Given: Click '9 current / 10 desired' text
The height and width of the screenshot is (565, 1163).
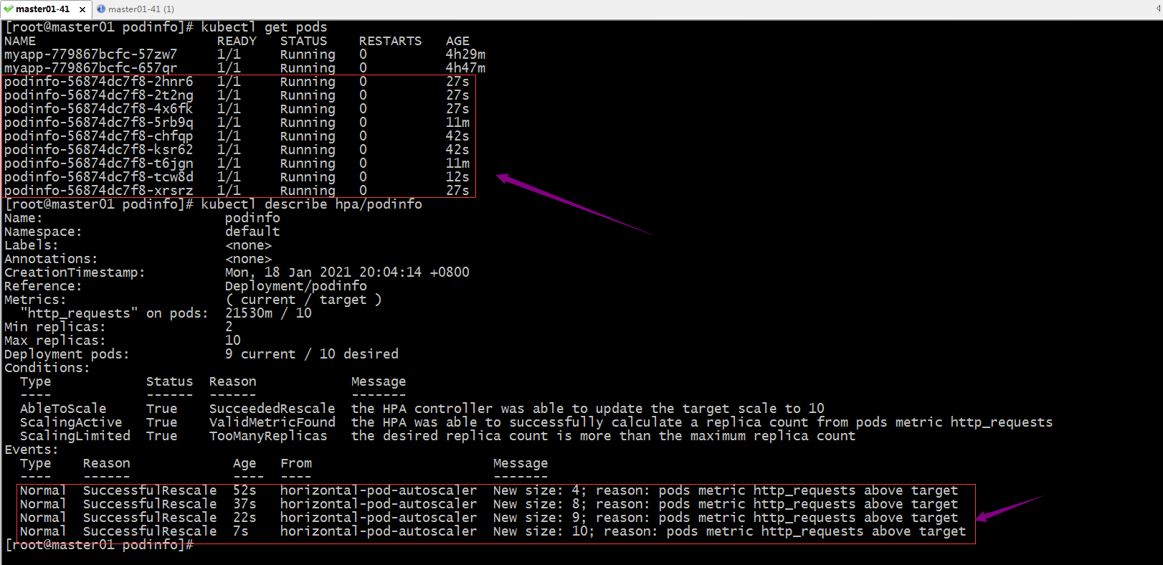Looking at the screenshot, I should pos(311,354).
